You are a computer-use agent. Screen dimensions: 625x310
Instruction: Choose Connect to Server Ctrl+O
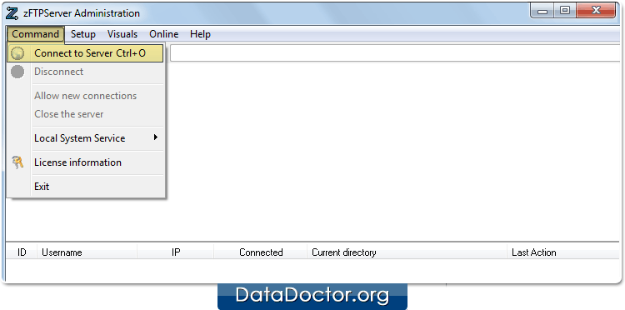tap(85, 53)
